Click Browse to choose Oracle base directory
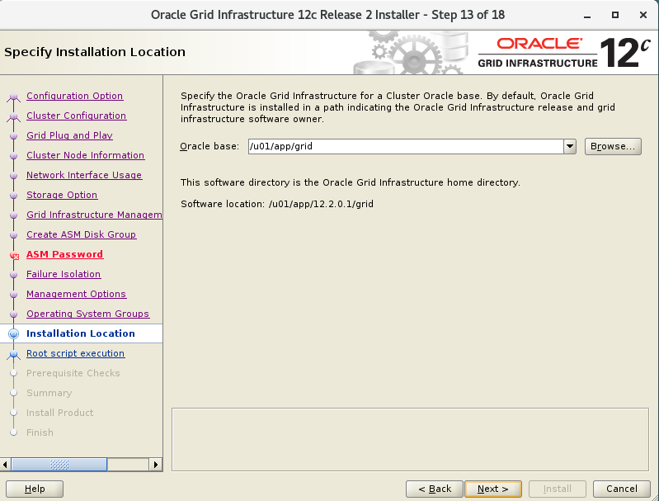This screenshot has width=659, height=501. pos(613,146)
